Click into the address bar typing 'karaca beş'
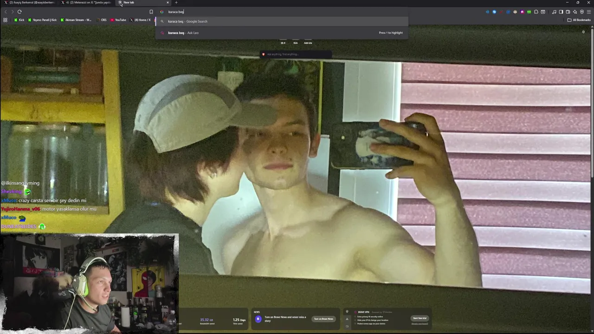 tap(282, 12)
